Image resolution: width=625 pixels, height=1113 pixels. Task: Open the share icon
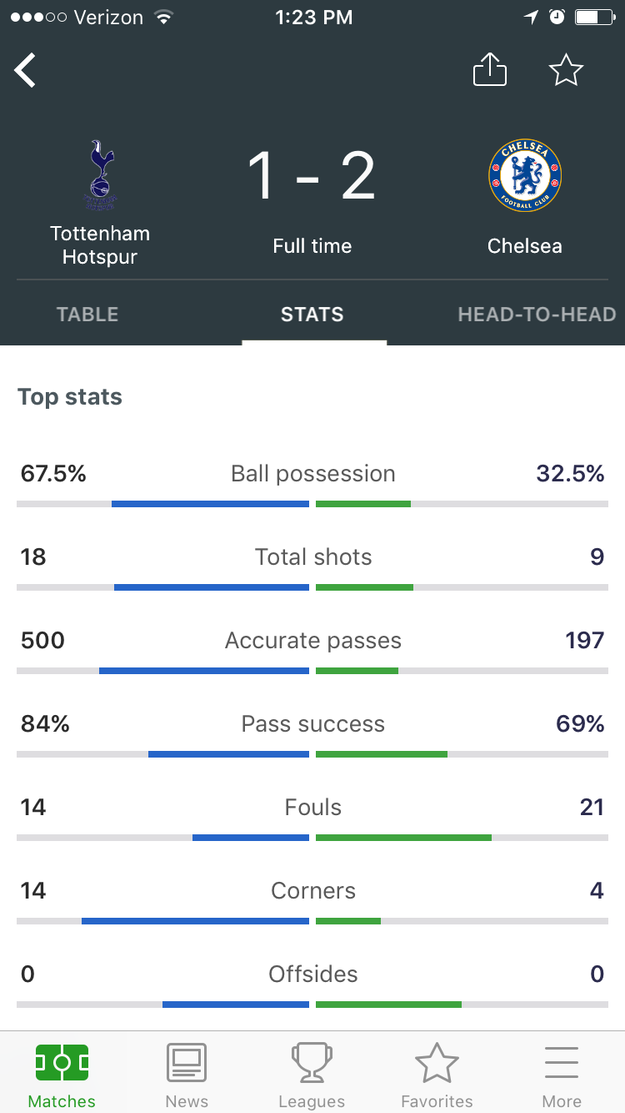490,69
